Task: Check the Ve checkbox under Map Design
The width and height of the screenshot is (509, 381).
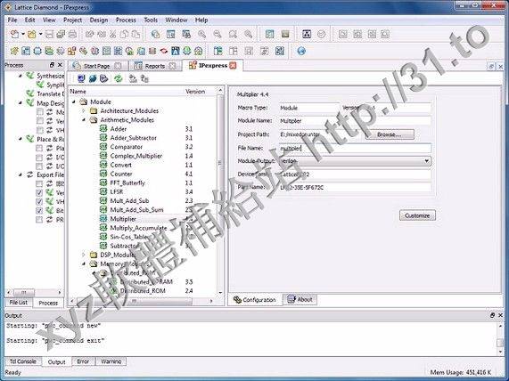Action: pyautogui.click(x=39, y=121)
